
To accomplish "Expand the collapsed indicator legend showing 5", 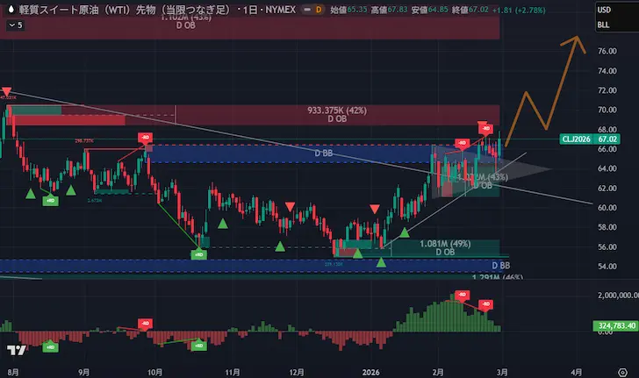I will coord(16,25).
